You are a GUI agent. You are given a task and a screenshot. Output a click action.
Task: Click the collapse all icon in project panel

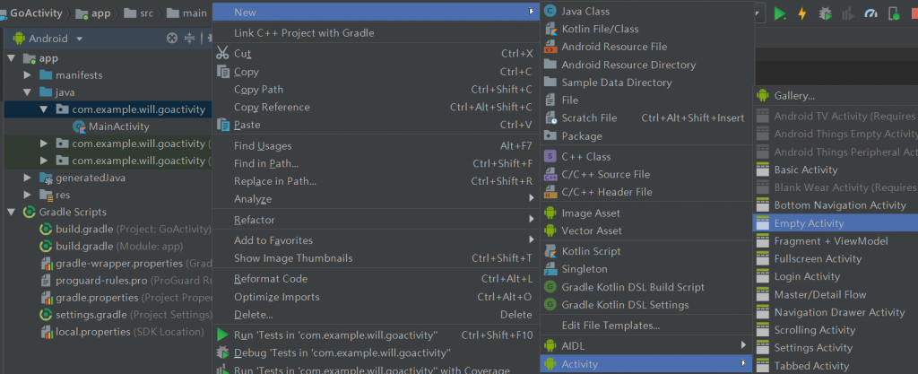pyautogui.click(x=189, y=38)
